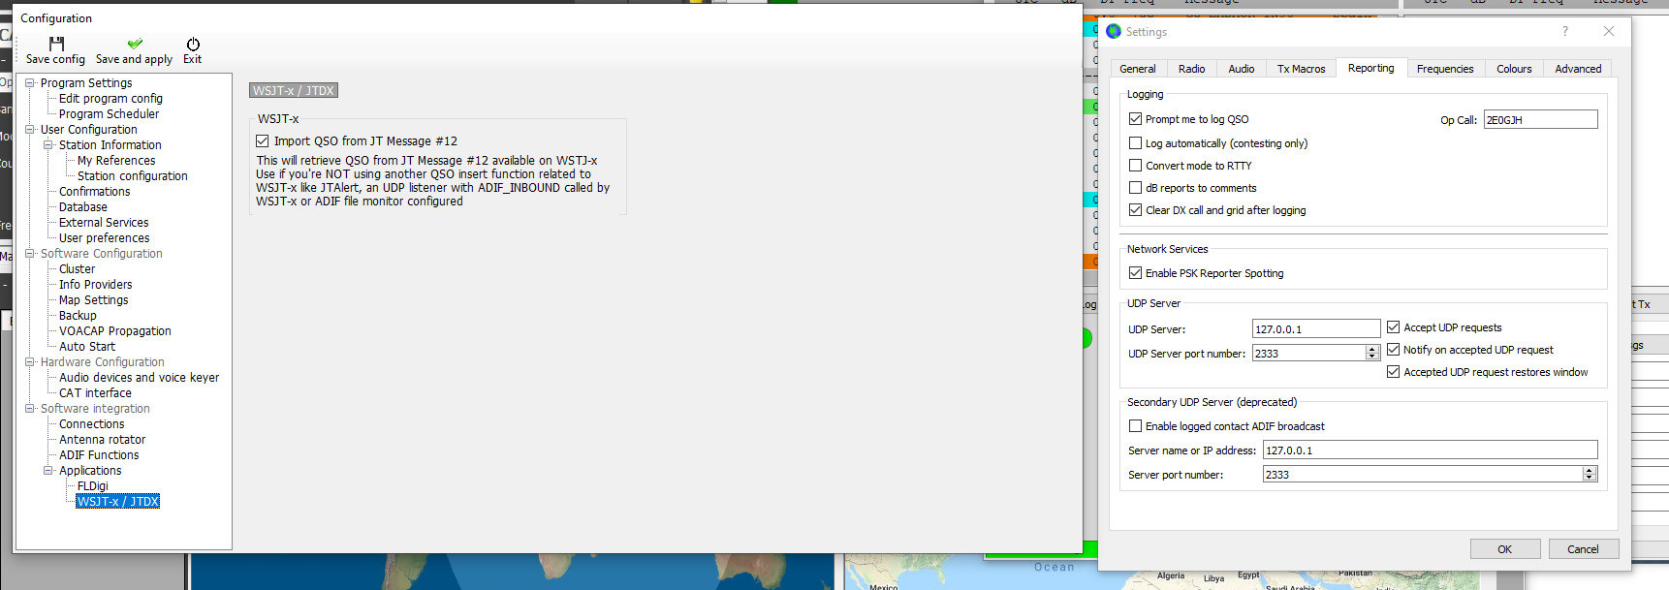Open External Services in the tree
This screenshot has width=1669, height=590.
tap(104, 223)
